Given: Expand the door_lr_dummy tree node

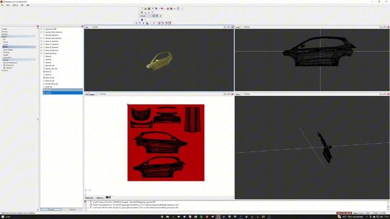Looking at the screenshot, I should coord(41,41).
